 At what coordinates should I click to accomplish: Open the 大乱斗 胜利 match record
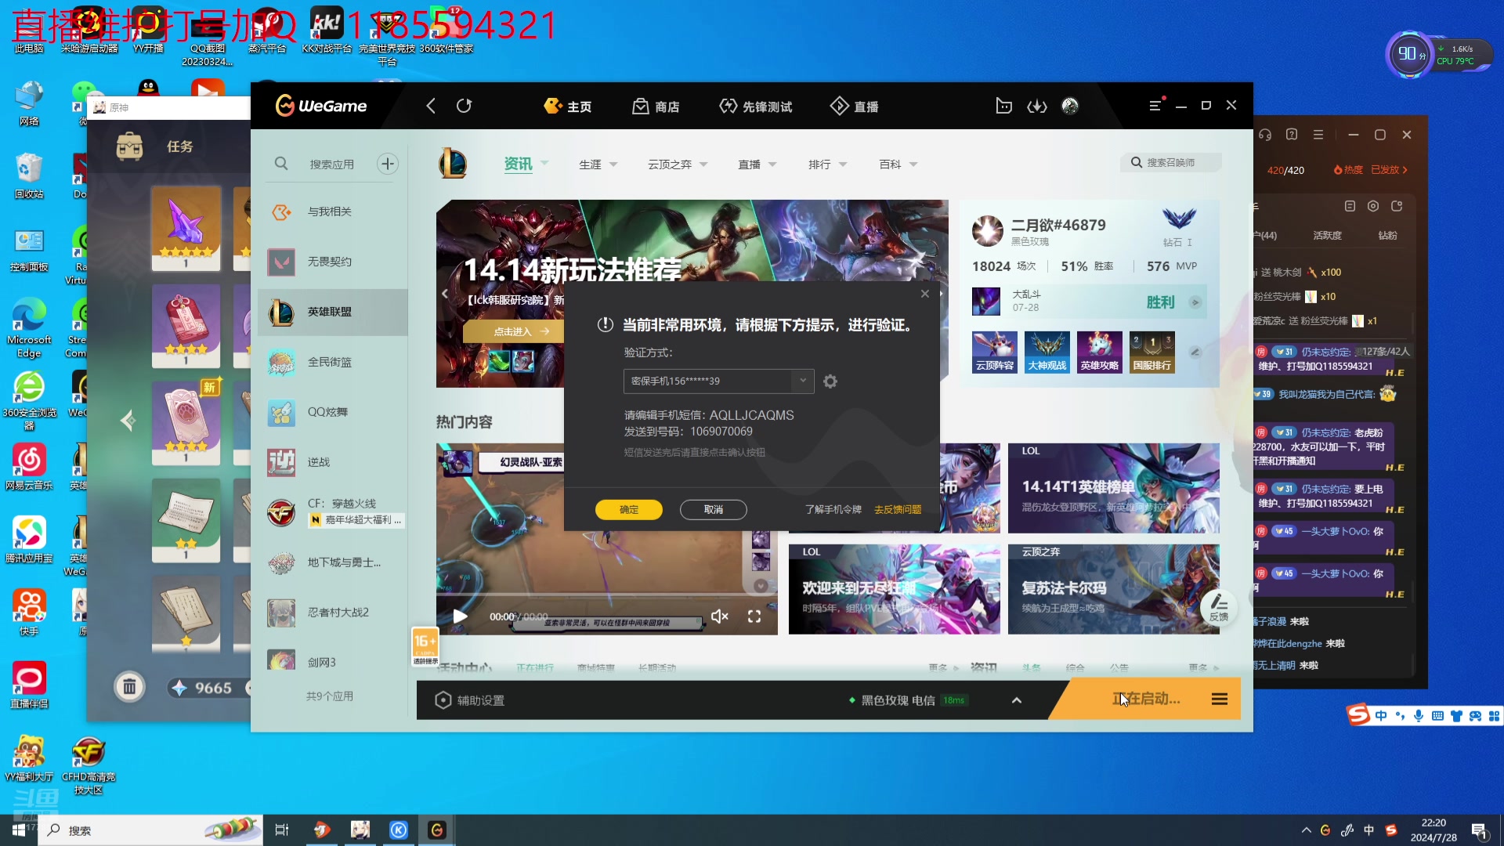(1089, 302)
